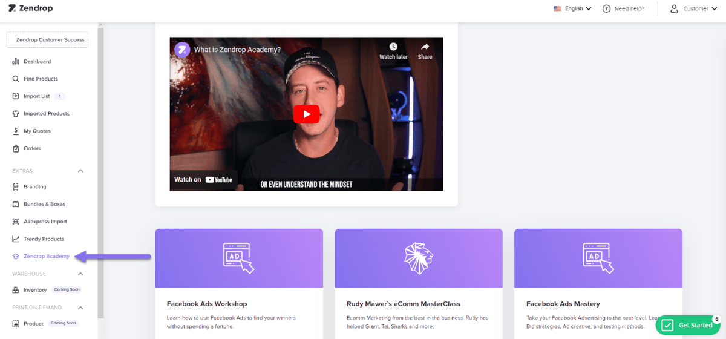Click the Get Started checkmark icon

667,325
